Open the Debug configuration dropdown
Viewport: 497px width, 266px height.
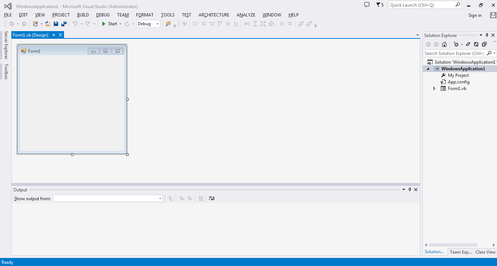pyautogui.click(x=158, y=24)
